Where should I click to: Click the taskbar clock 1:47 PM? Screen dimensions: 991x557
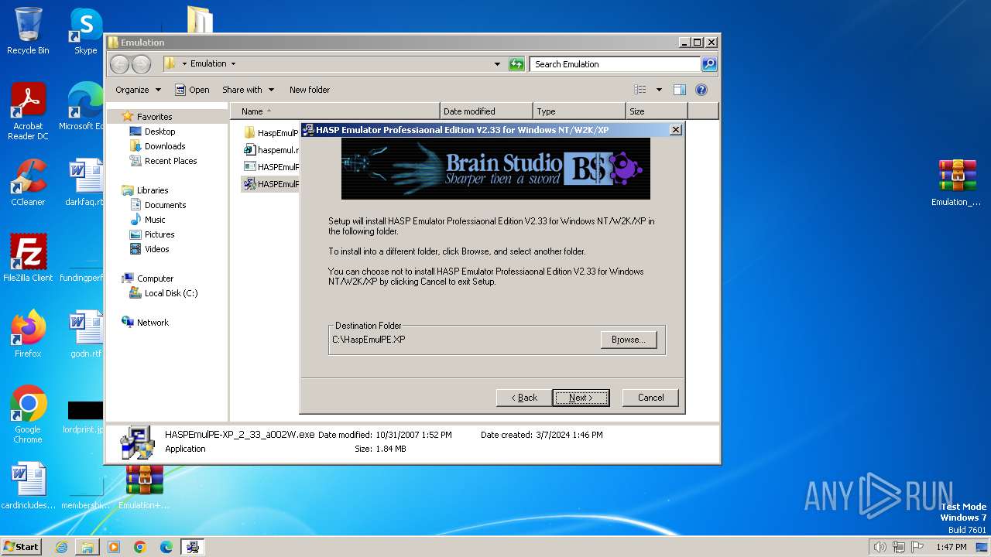(x=951, y=547)
